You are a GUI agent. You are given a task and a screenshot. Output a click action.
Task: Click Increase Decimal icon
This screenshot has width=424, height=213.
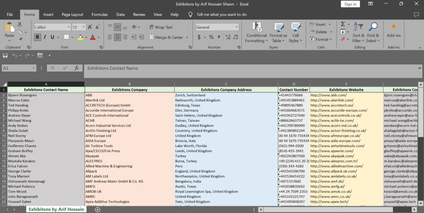[228, 37]
